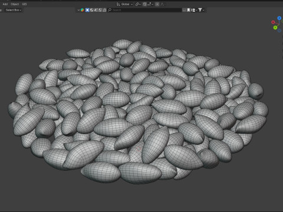Toggle snapping with the magnet icon
This screenshot has height=212, width=283.
pyautogui.click(x=144, y=4)
